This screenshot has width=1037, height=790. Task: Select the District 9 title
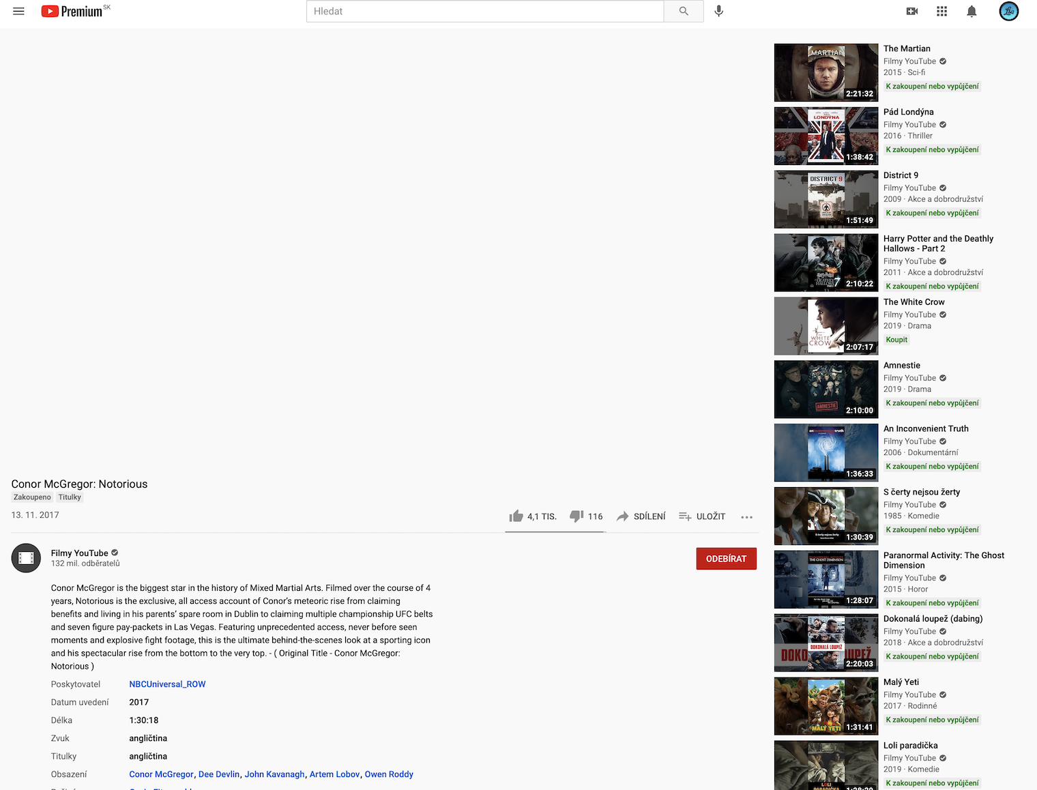pos(901,175)
